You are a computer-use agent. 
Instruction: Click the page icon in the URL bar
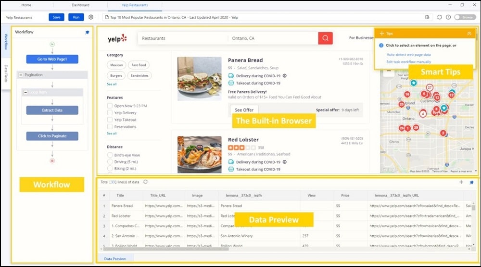(x=107, y=17)
